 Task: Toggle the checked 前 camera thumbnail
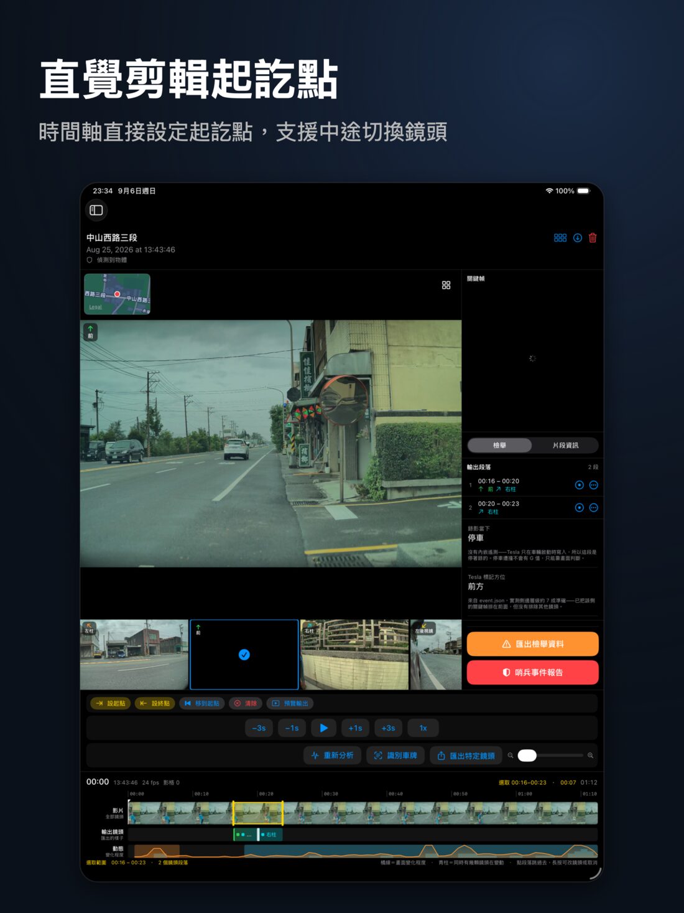(244, 655)
